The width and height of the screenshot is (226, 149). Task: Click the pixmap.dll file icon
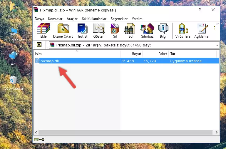[x=37, y=61]
